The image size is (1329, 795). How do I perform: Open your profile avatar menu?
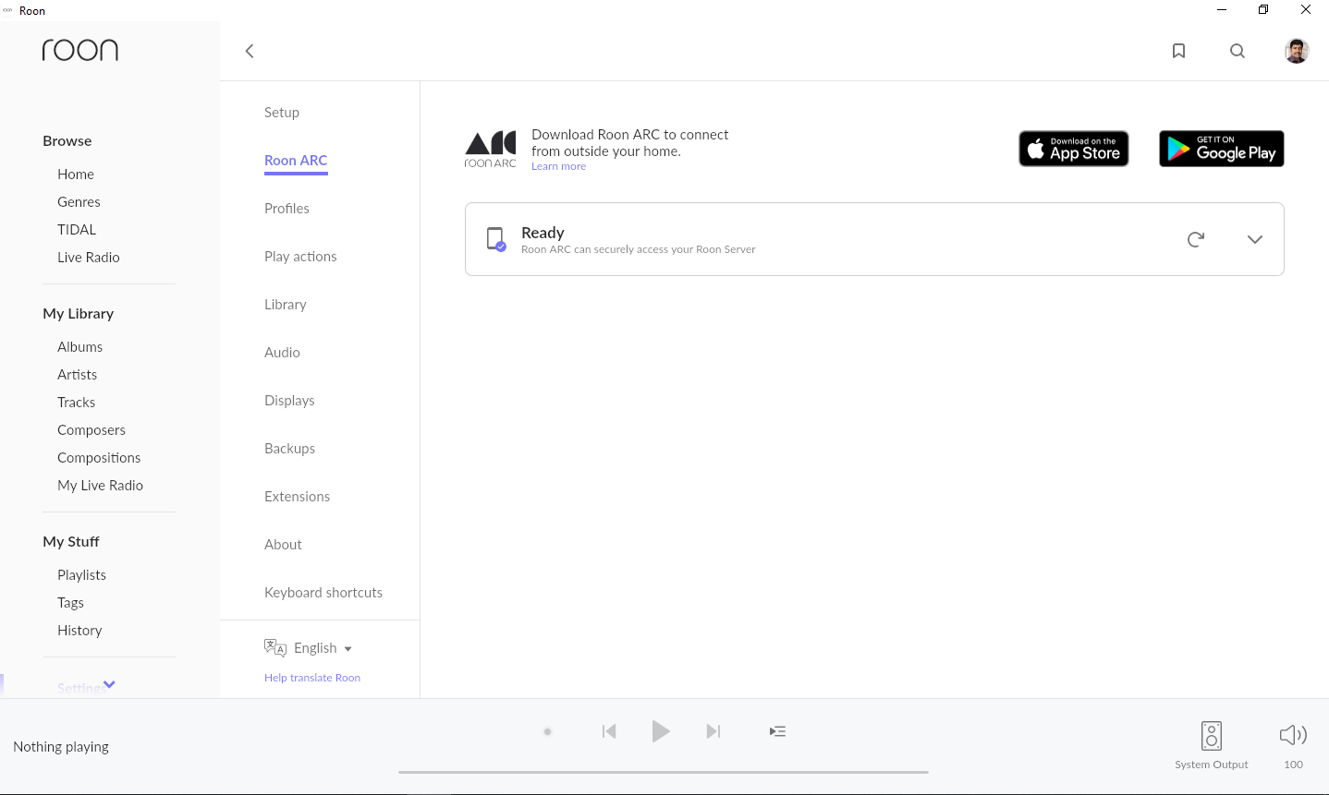tap(1296, 51)
